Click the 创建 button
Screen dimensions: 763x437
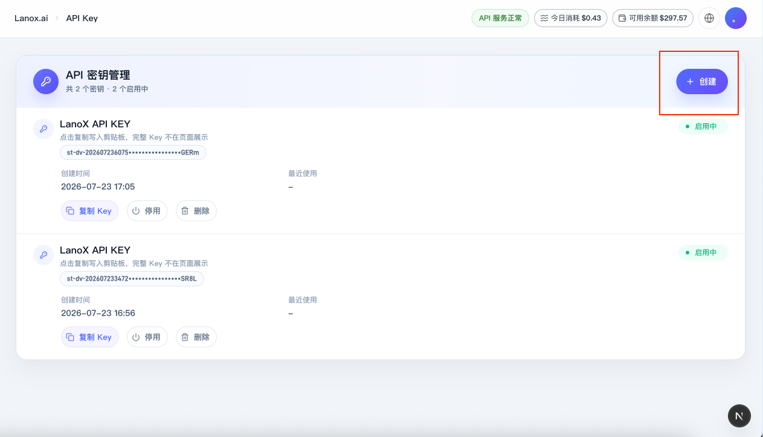[702, 81]
